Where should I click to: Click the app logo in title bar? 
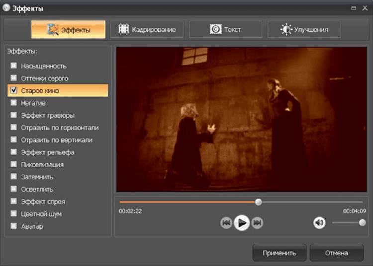(x=6, y=8)
